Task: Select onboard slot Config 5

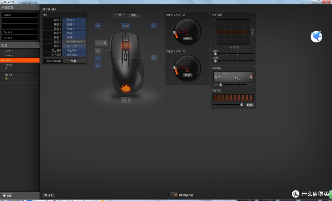Action: (20, 38)
